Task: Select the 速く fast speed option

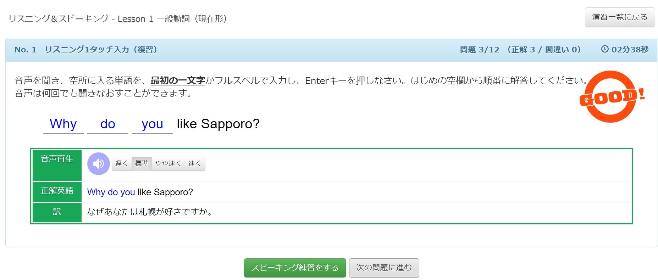Action: [195, 163]
